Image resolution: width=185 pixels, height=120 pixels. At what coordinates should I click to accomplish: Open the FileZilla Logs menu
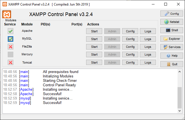coord(148,47)
